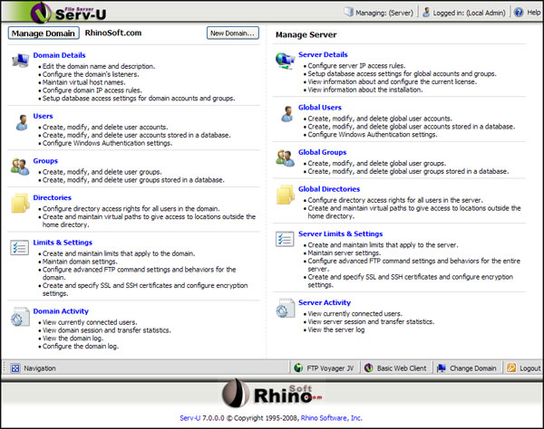Open the Global Users link
The image size is (544, 429).
pos(320,108)
